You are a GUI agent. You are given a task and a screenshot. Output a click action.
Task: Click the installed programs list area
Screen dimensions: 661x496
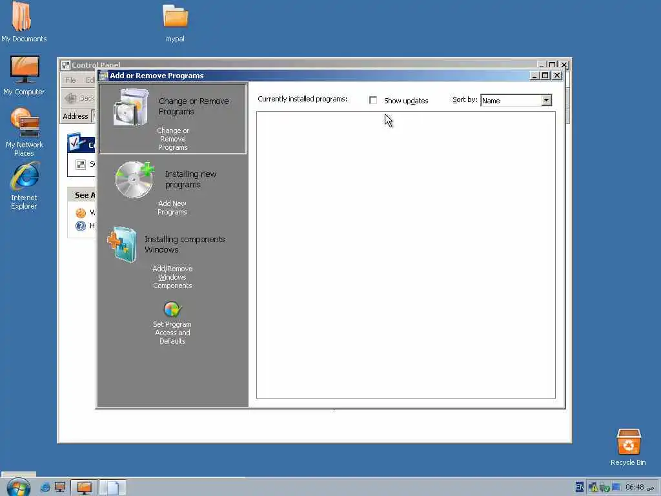(x=405, y=254)
